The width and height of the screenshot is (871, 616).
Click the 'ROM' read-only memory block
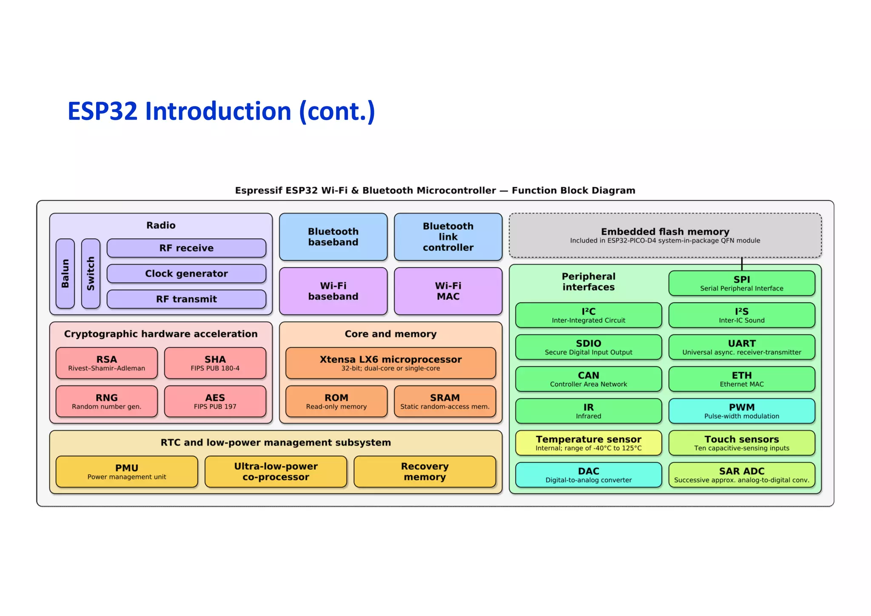tap(336, 401)
